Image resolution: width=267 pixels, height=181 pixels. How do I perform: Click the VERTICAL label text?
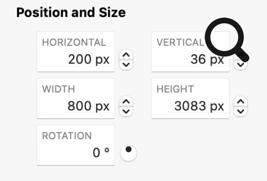tap(180, 42)
